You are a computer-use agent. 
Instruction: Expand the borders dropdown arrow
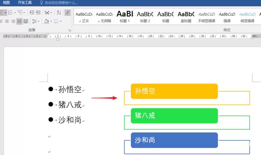[60, 21]
